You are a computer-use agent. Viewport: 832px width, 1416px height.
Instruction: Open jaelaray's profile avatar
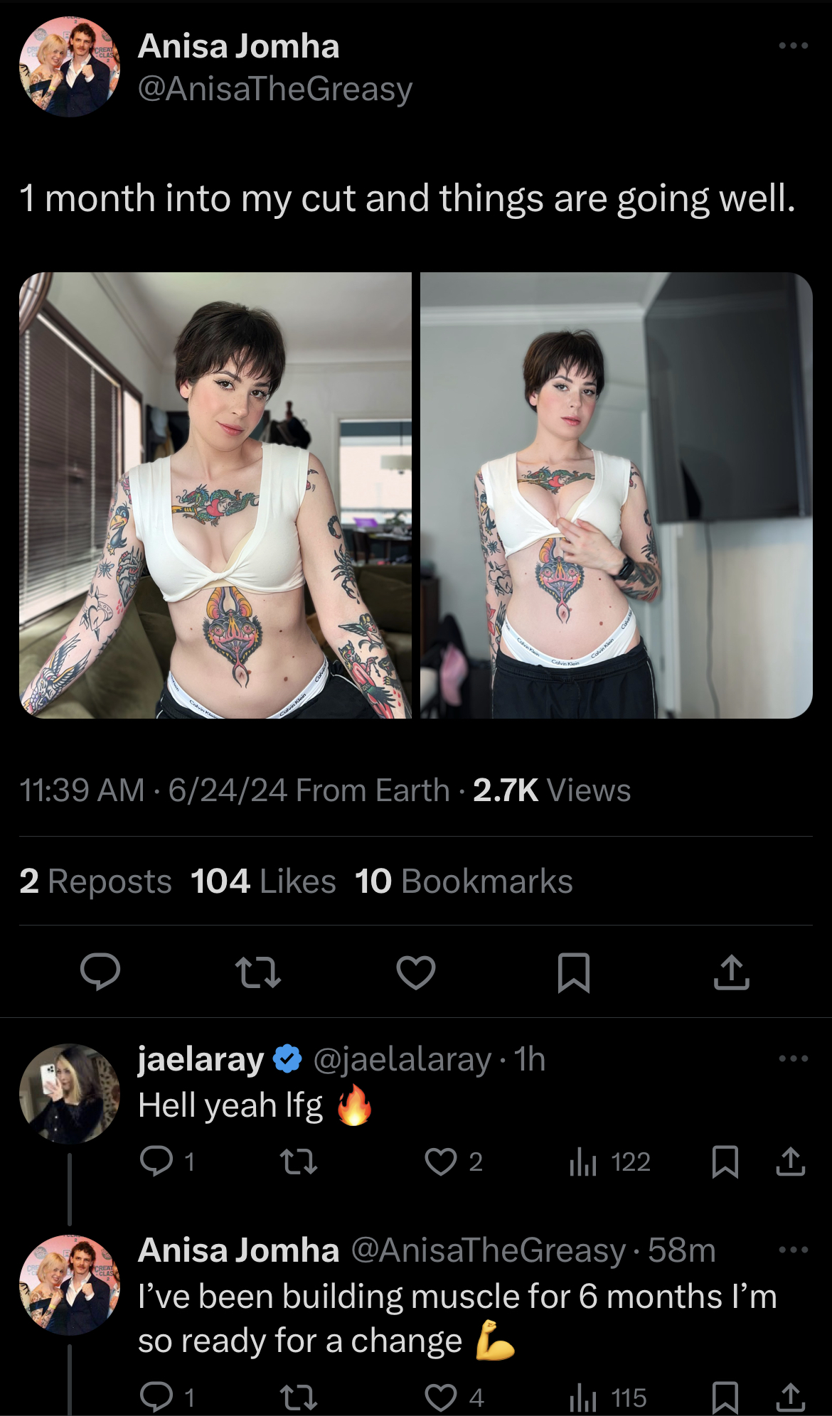coord(70,1093)
